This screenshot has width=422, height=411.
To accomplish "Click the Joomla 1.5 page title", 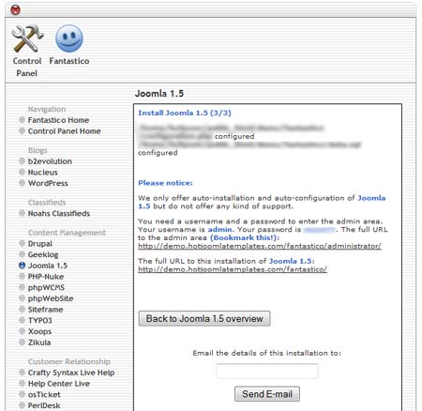I will tap(159, 94).
